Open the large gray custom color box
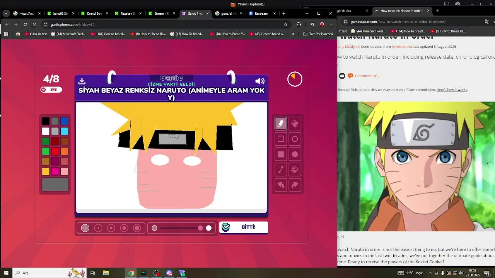The width and height of the screenshot is (495, 278). (55, 184)
